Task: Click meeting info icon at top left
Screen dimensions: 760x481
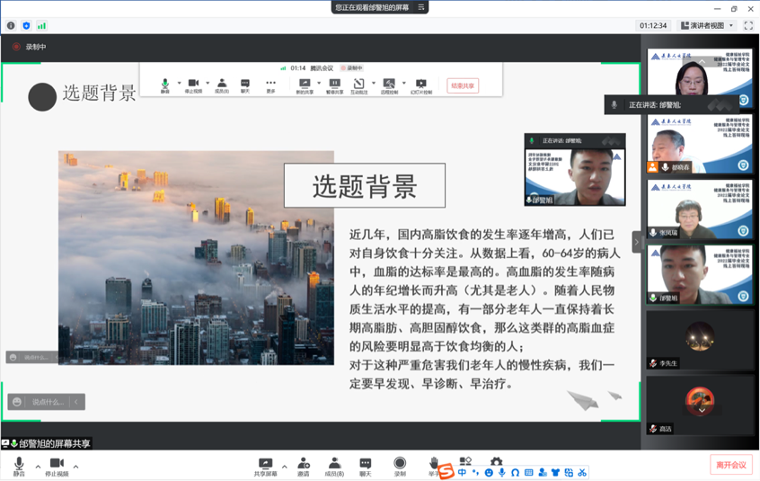Action: tap(11, 26)
